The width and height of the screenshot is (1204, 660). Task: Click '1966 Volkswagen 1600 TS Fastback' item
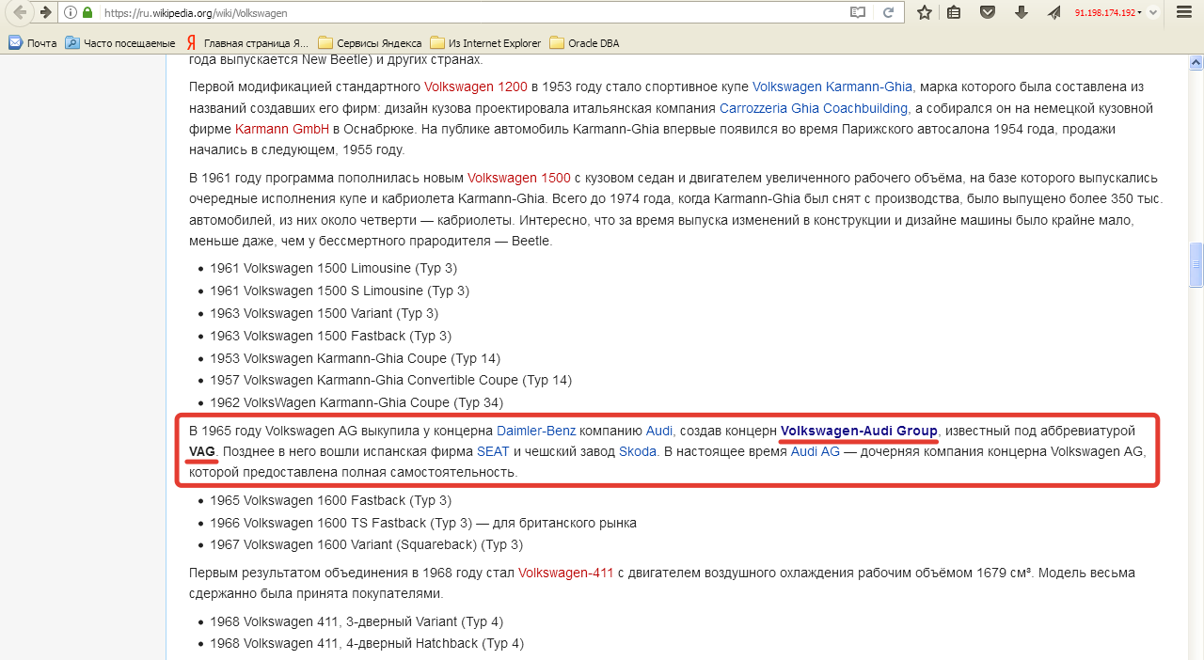coord(423,523)
